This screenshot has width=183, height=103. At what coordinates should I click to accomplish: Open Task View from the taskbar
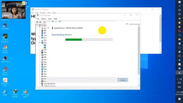pos(179,14)
